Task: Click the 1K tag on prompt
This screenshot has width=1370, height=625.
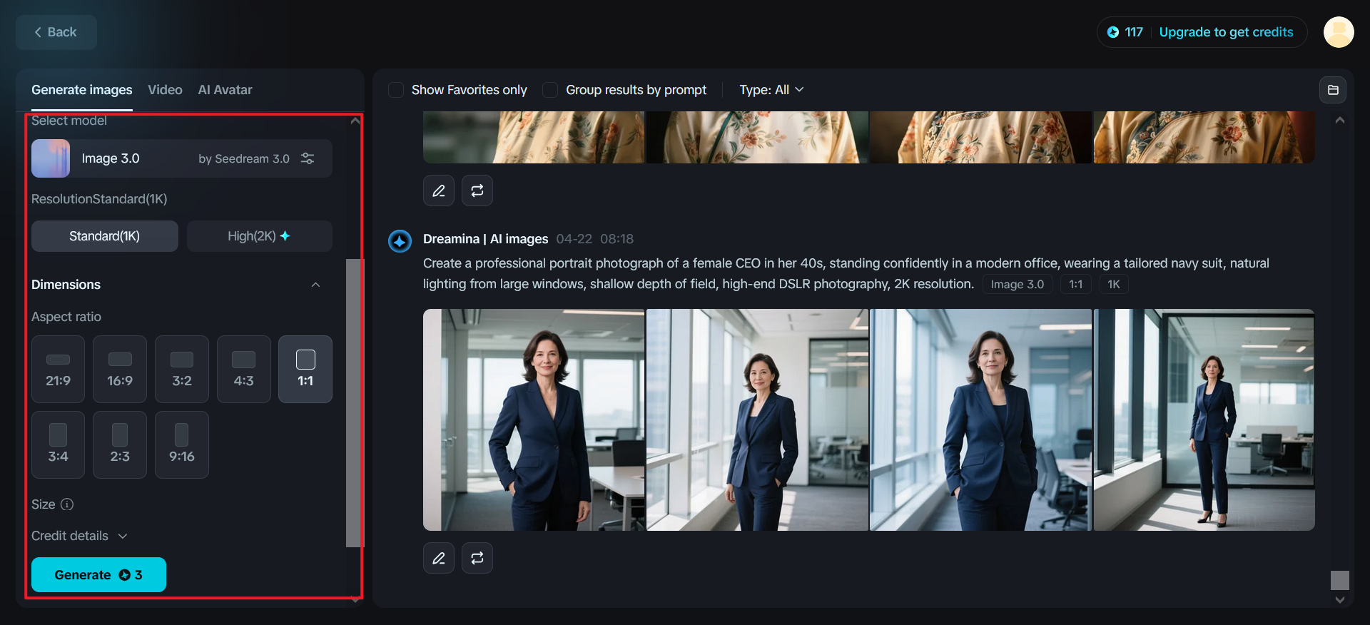Action: pos(1113,284)
